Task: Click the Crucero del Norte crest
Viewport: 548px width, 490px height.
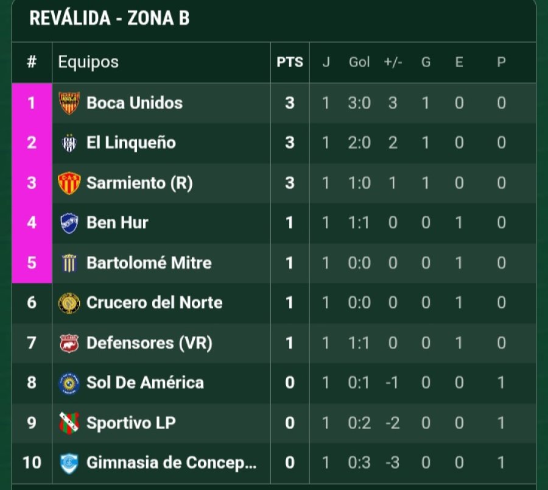Action: coord(69,303)
